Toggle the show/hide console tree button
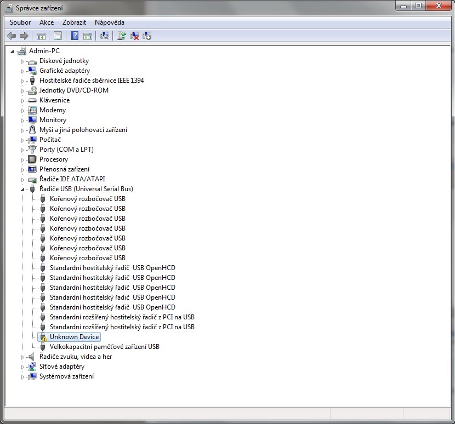Image resolution: width=455 pixels, height=424 pixels. 41,36
